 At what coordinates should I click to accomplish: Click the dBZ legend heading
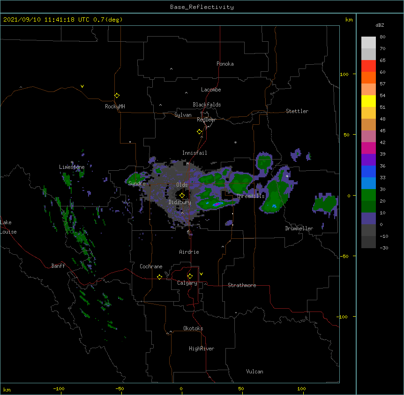[x=380, y=25]
